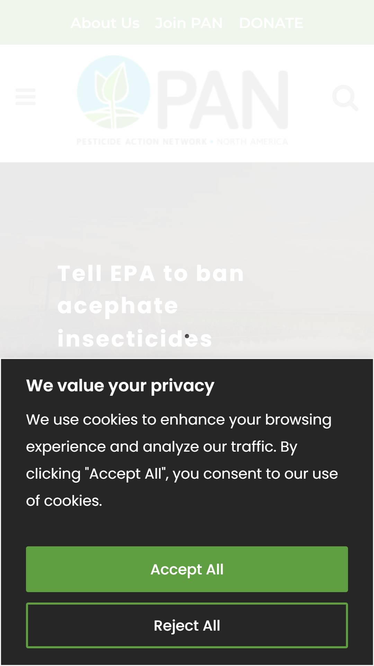Accept All cookies
Screen dimensions: 374x666
[x=187, y=569]
